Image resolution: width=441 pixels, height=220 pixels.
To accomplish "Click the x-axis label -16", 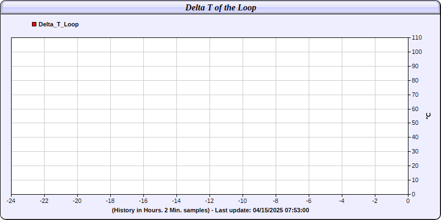I will click(143, 201).
